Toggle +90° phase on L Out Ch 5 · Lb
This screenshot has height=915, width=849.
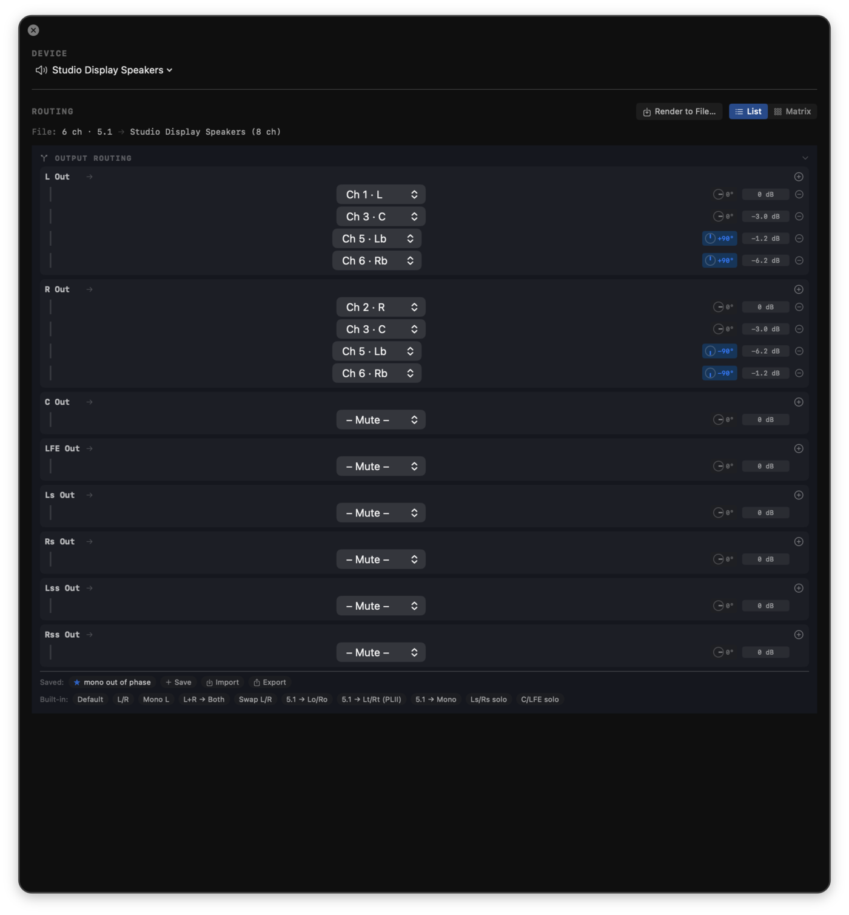point(719,238)
